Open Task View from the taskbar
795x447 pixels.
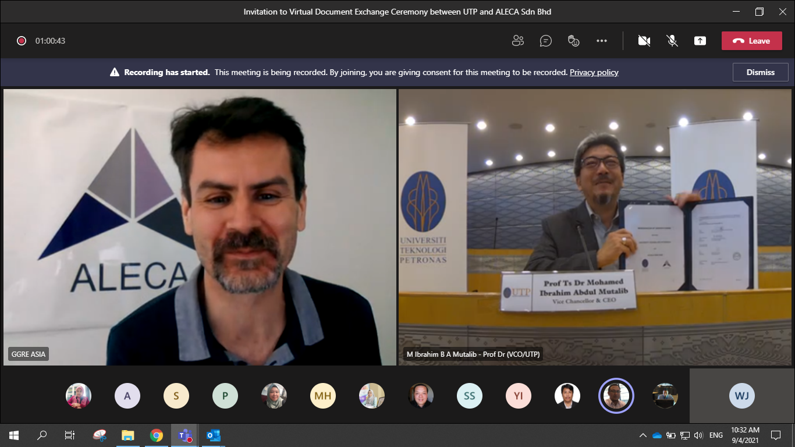point(70,435)
